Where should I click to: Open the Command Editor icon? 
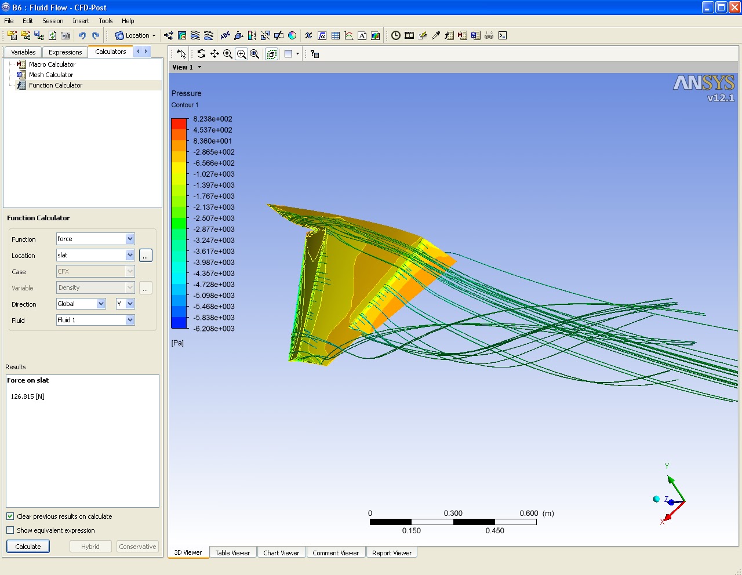coord(503,35)
